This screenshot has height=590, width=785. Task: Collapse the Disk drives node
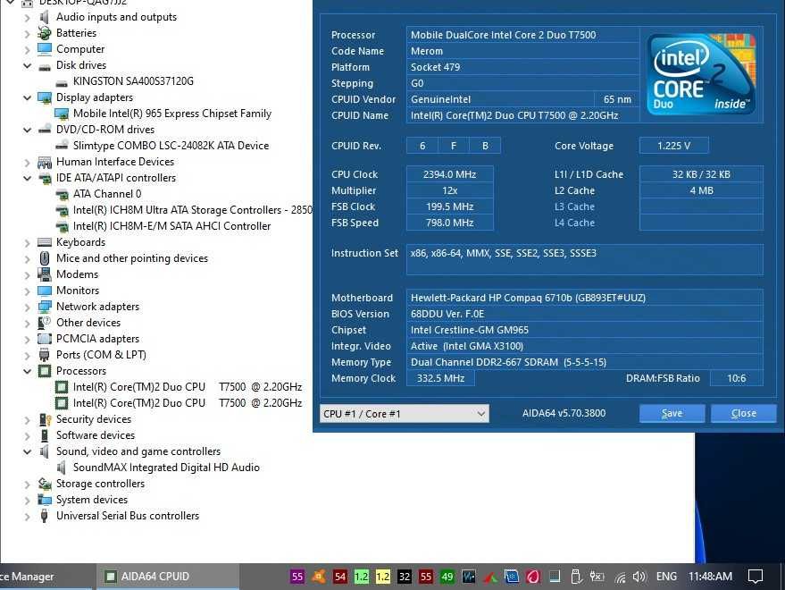tap(27, 65)
